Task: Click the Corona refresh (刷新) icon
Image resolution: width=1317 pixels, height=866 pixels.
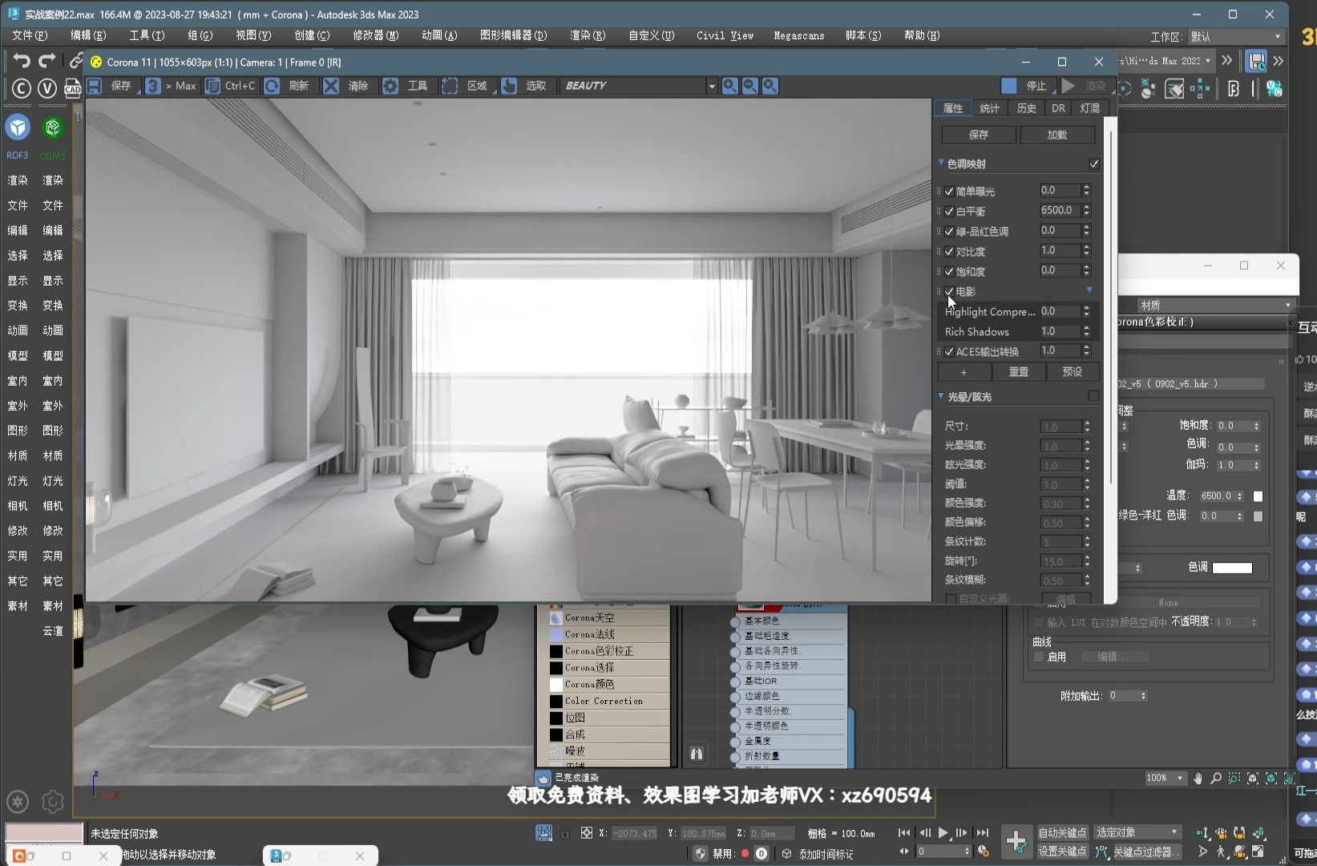Action: (x=272, y=86)
